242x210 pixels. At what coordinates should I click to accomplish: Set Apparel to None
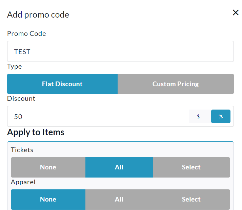pyautogui.click(x=48, y=200)
